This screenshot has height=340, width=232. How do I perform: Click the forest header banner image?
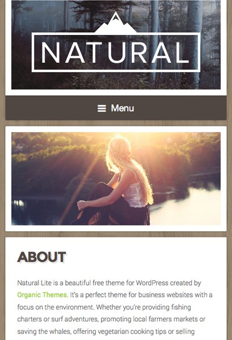pos(116,45)
